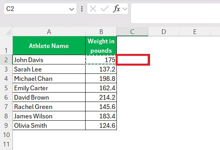Select column B header
Screen dimensions: 220x150
coord(101,32)
